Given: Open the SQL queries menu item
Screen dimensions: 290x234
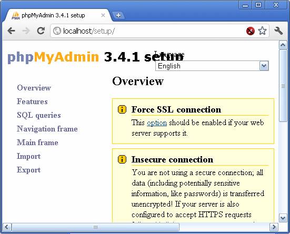Looking at the screenshot, I should click(x=39, y=115).
